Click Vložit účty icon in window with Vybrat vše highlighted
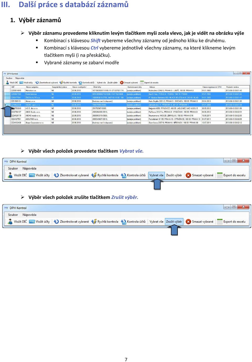The width and height of the screenshot is (252, 362). pos(32,175)
